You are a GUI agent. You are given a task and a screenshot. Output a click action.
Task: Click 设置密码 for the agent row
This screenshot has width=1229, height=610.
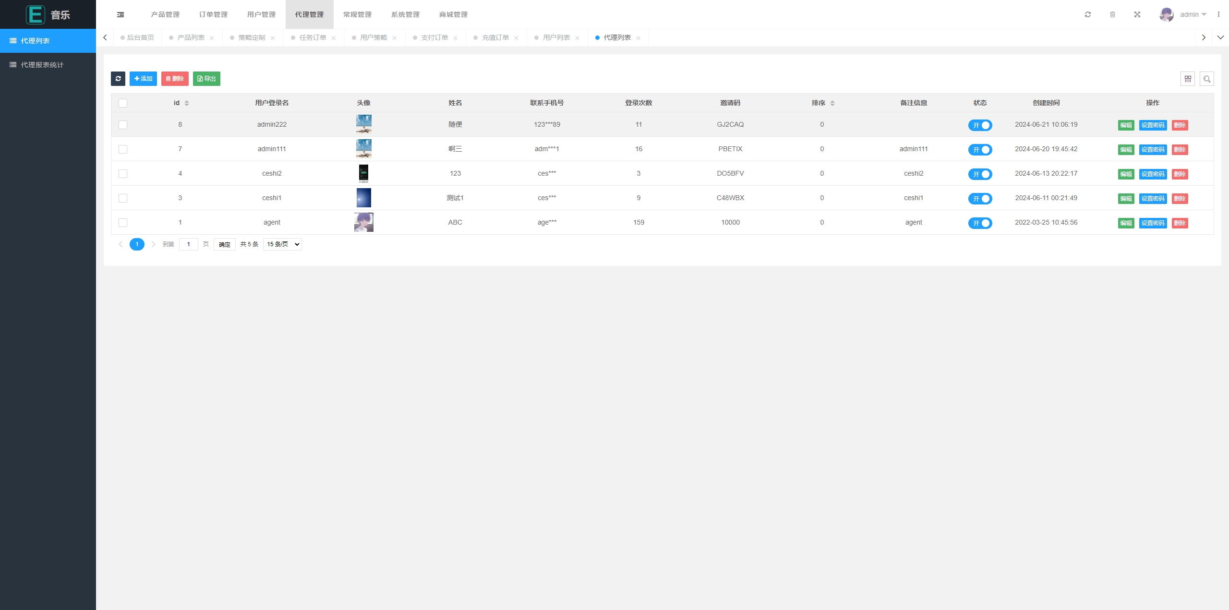[1153, 223]
